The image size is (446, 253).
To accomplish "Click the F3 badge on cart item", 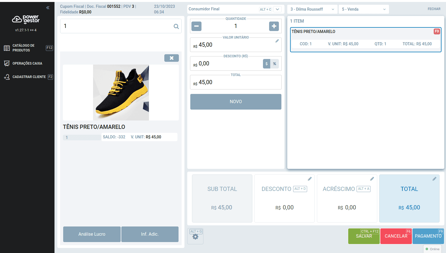I will (437, 31).
